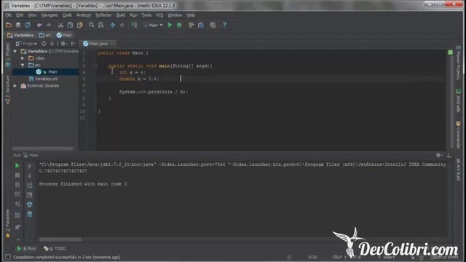Rerun Main with Run panel green arrow
This screenshot has width=466, height=262.
pos(17,165)
